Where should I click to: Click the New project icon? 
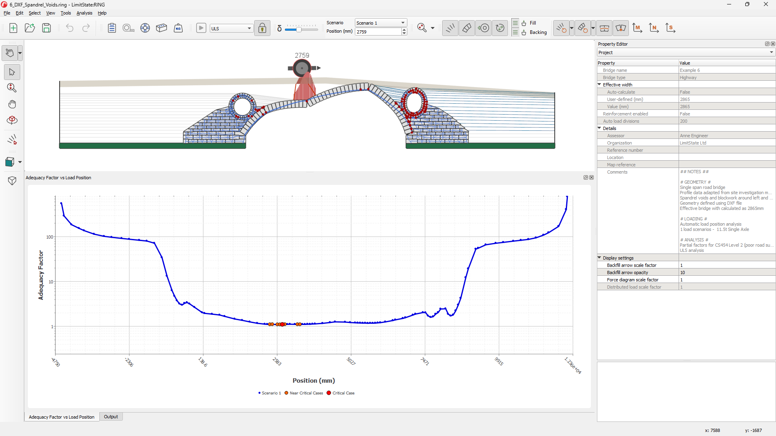[13, 28]
